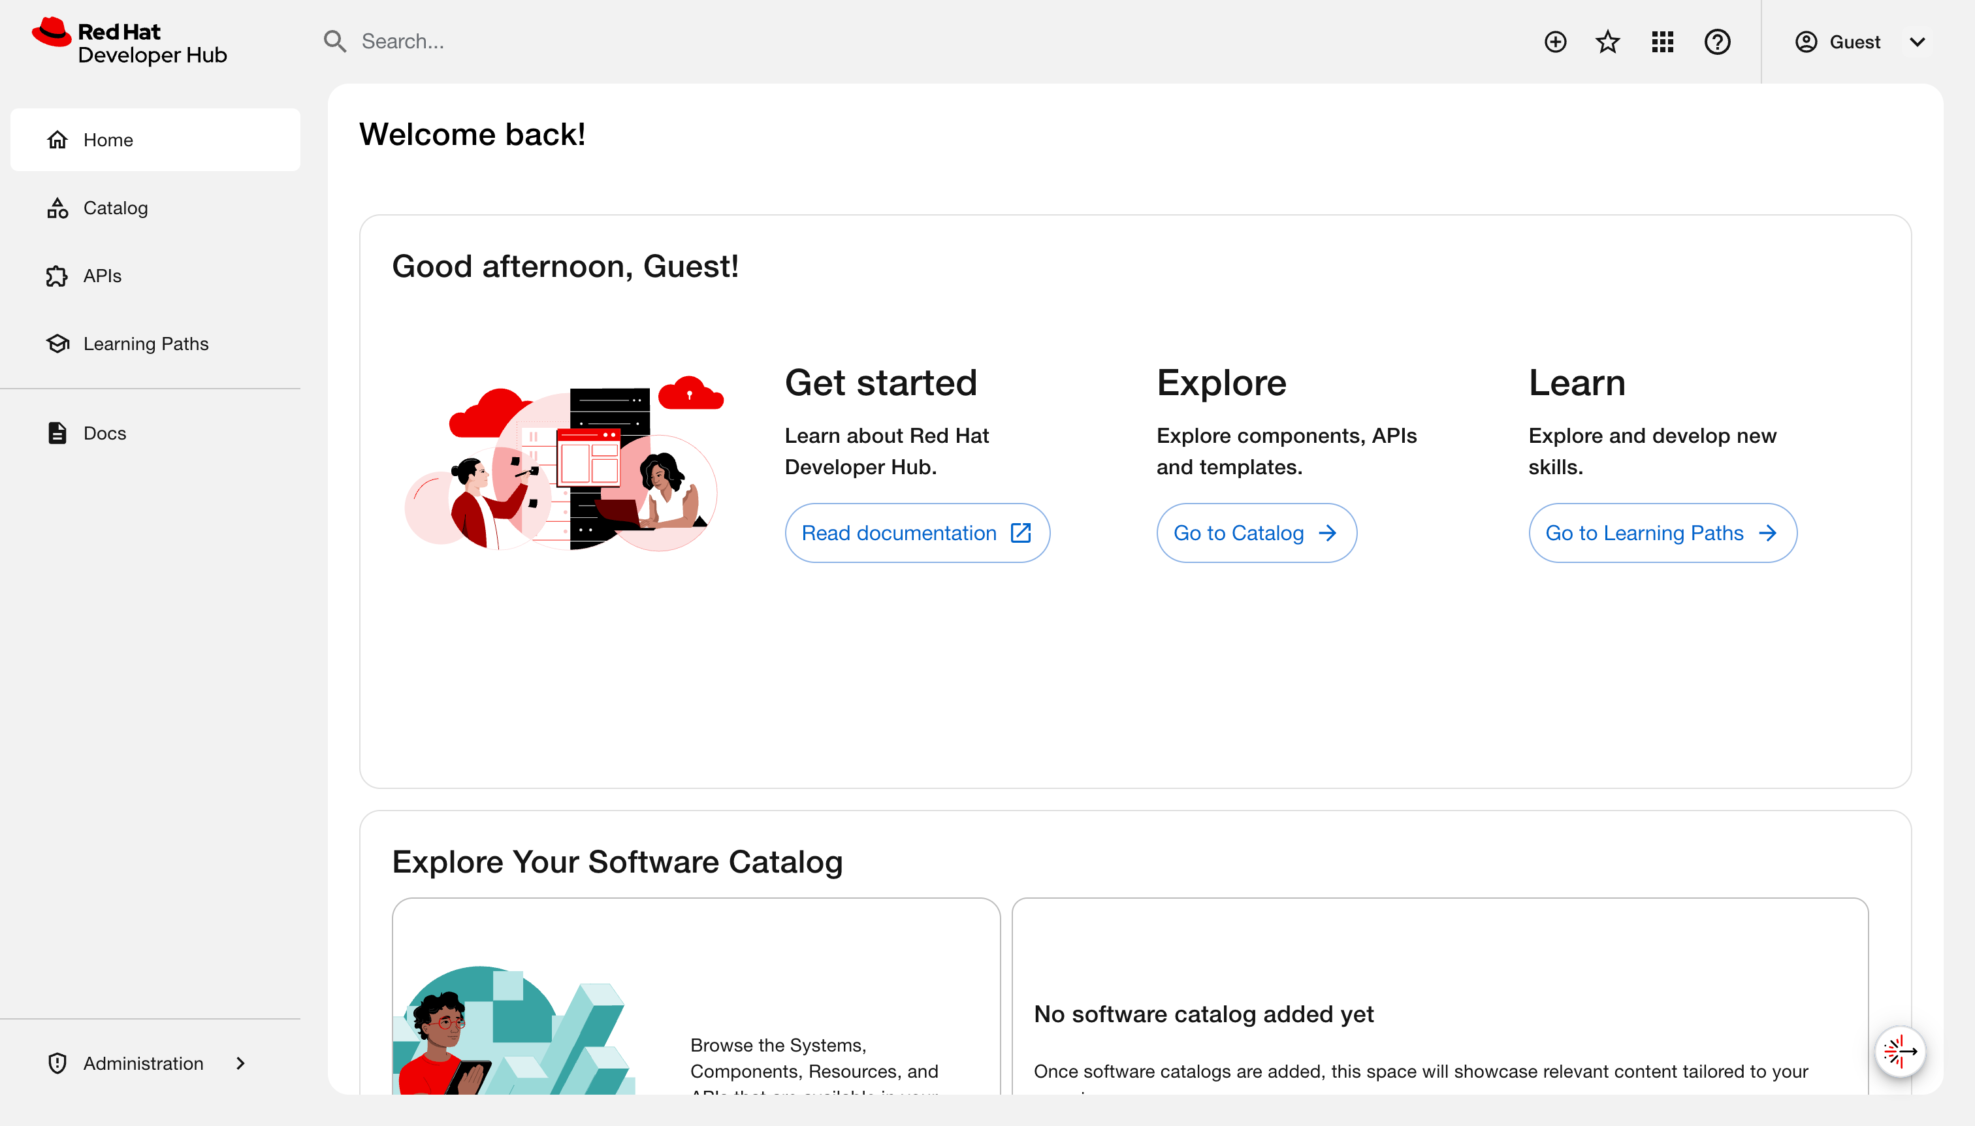
Task: Open the help question mark icon
Action: point(1717,41)
